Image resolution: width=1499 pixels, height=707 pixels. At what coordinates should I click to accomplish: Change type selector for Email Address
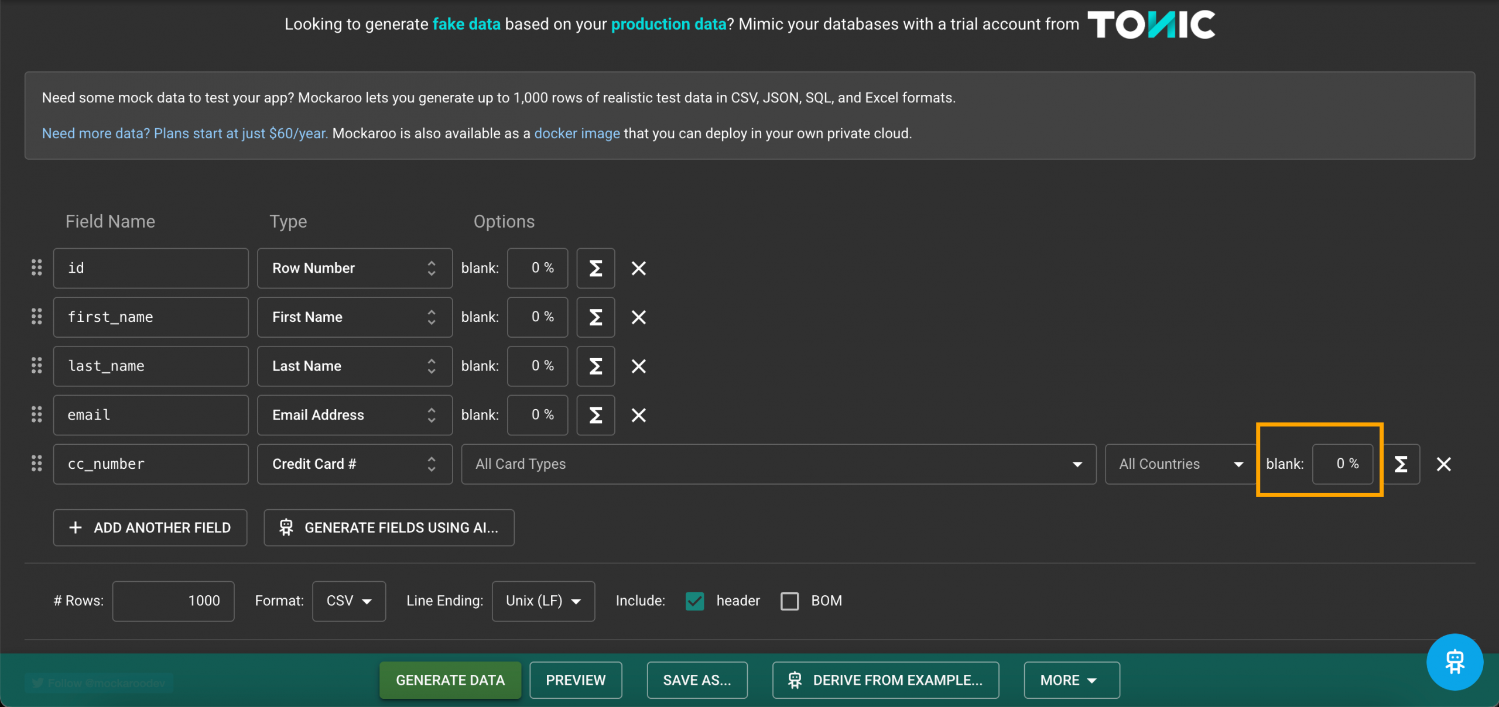coord(354,415)
